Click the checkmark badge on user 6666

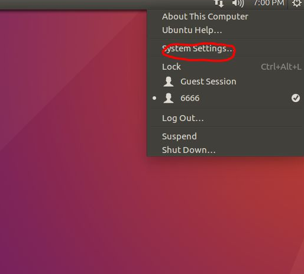click(x=296, y=98)
